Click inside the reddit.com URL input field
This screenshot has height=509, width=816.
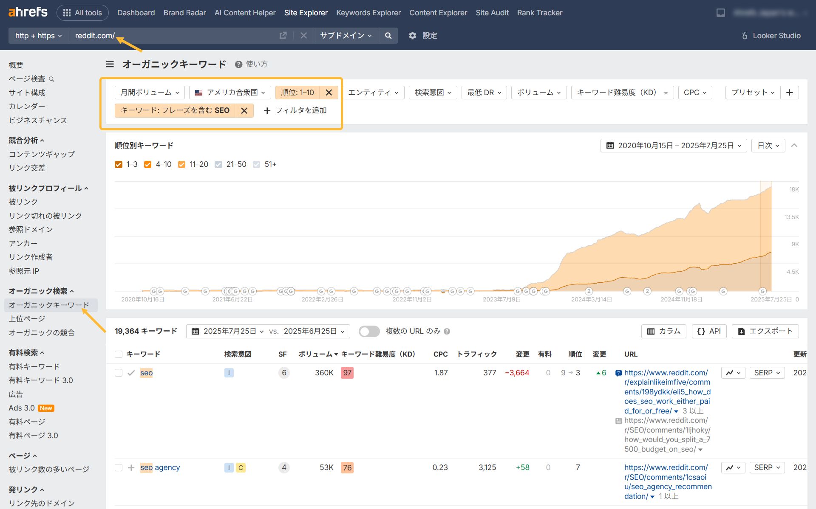click(170, 36)
